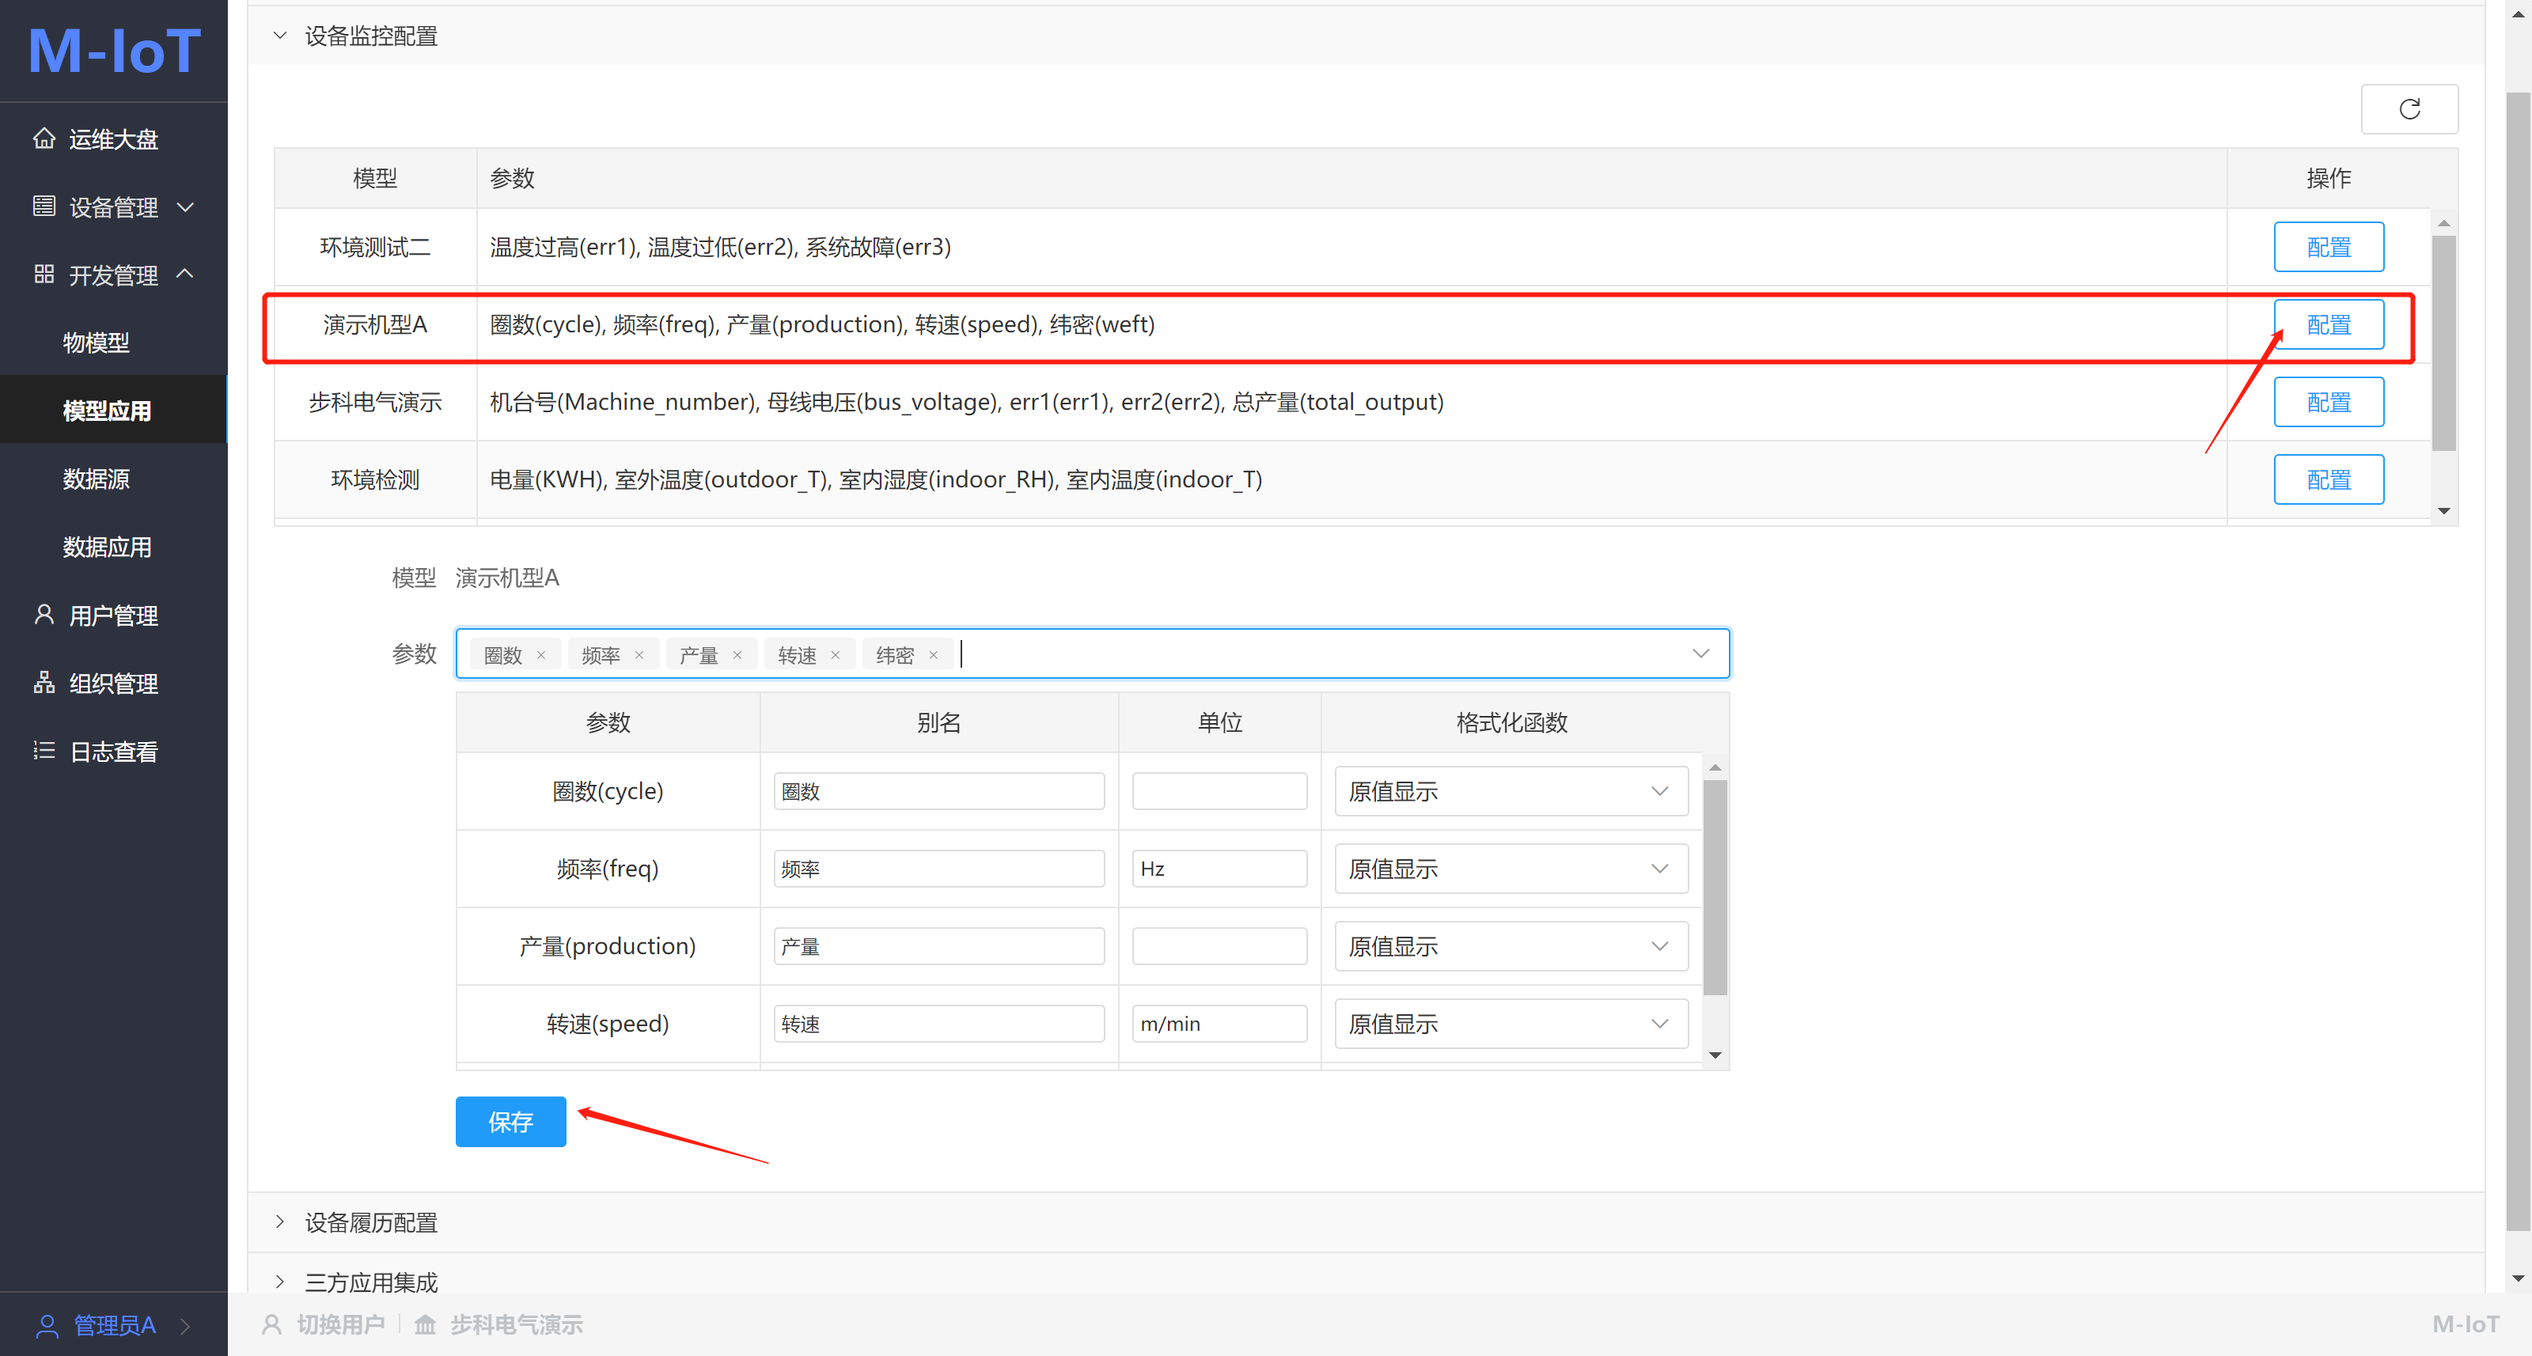Viewport: 2532px width, 1356px height.
Task: Click 配置 for 环境检测 row
Action: [x=2329, y=479]
